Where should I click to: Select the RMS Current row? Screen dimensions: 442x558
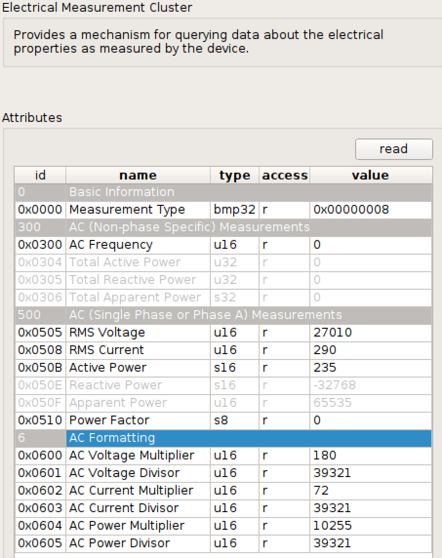(x=223, y=350)
